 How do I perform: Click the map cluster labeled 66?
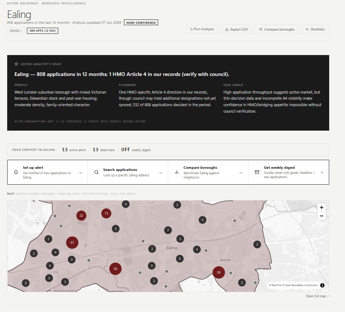115,269
